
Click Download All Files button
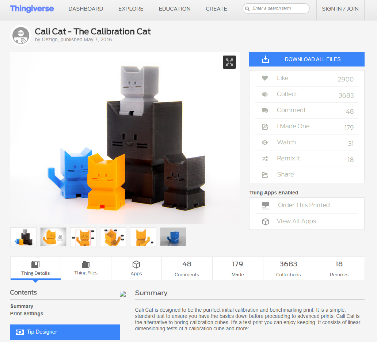pos(307,59)
